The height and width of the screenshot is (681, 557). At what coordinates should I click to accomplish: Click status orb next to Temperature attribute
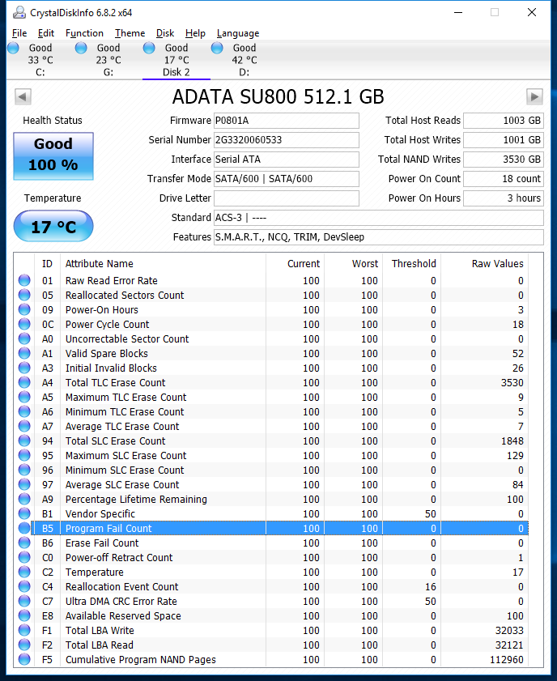click(25, 572)
